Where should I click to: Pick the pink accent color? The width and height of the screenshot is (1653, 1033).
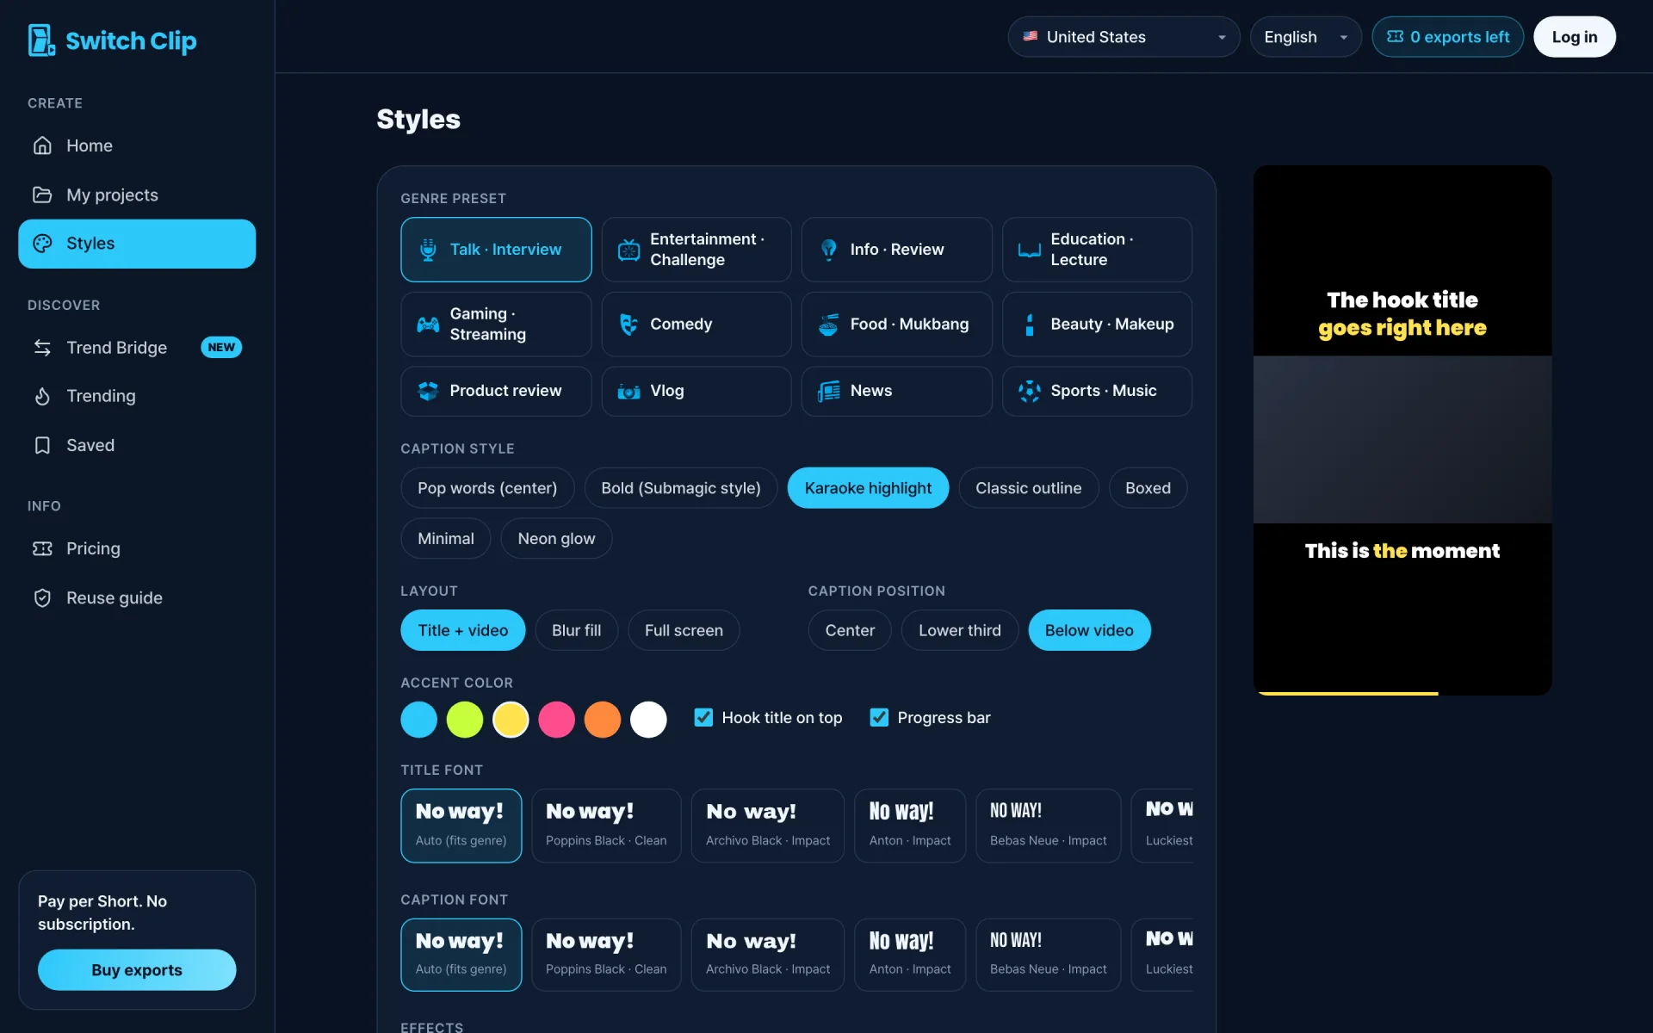(556, 720)
